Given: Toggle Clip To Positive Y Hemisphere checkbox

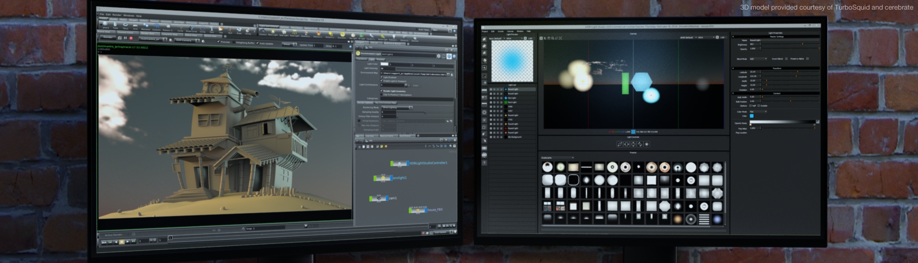Looking at the screenshot, I should (x=382, y=95).
